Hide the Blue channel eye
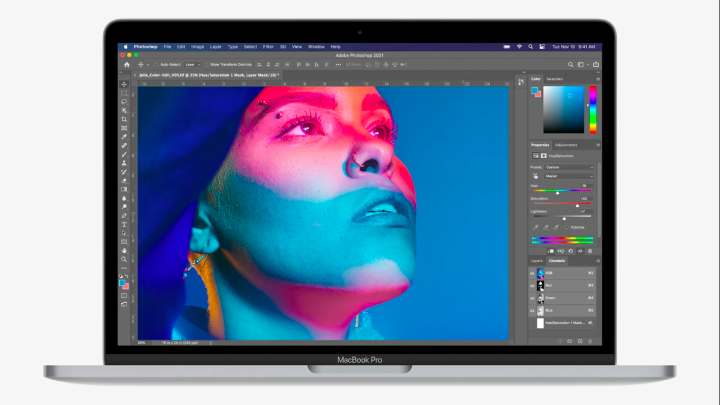 pyautogui.click(x=532, y=311)
